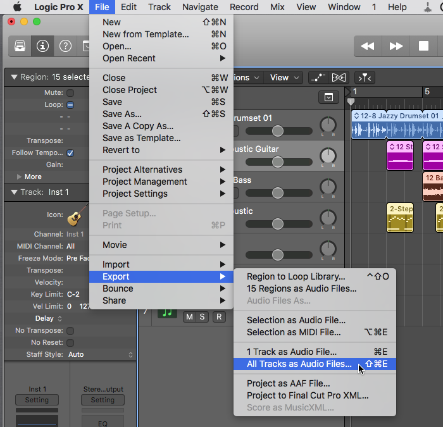Uncheck Follow Tempo checkbox

70,153
